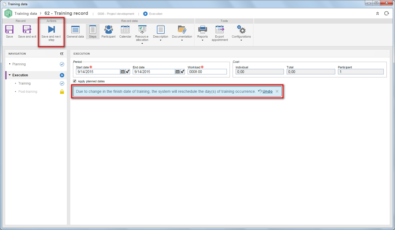Screen dimensions: 395x230
Task: Expand the Resource allocation dropdown arrow
Action: click(142, 44)
